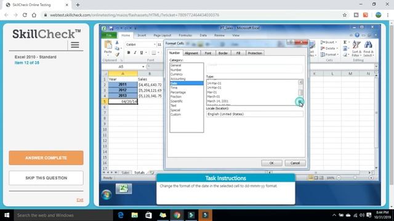Click the Exit link in SkillCheck panel
394x221 pixels.
pos(80,200)
